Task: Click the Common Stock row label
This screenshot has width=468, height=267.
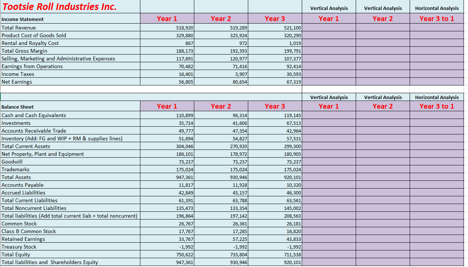Action: coord(70,224)
